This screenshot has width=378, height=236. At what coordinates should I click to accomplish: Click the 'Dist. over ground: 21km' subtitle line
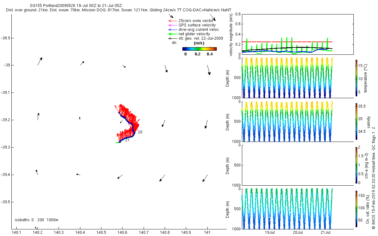click(x=119, y=10)
